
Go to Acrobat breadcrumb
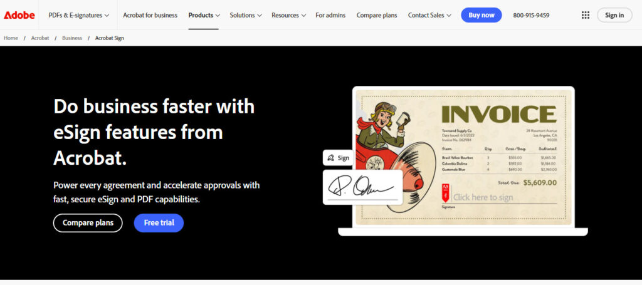[40, 38]
